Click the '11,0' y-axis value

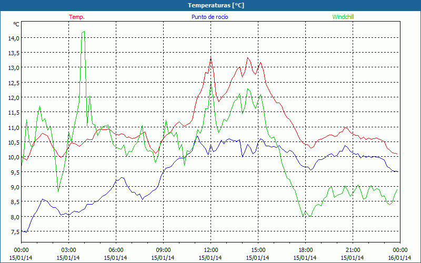tap(14, 127)
